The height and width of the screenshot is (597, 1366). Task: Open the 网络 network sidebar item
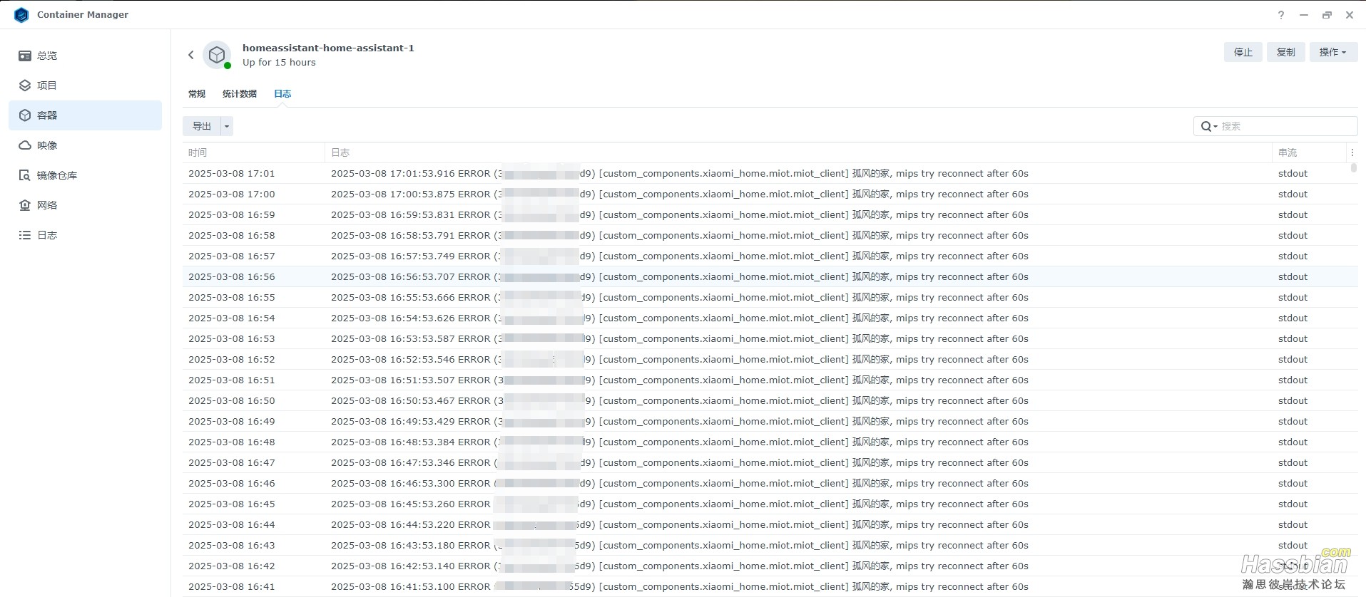[x=85, y=205]
